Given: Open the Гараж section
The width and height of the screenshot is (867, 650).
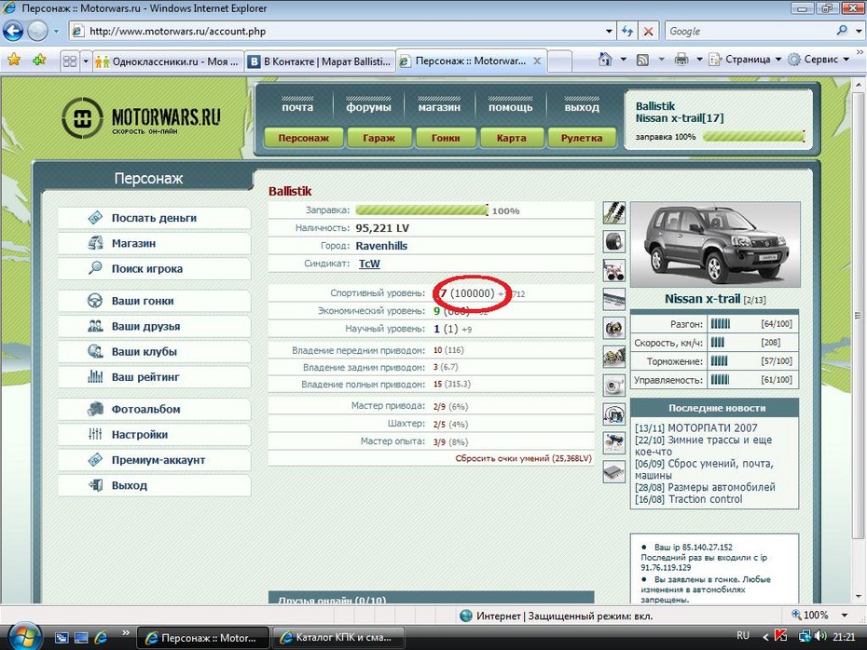Looking at the screenshot, I should (x=379, y=138).
